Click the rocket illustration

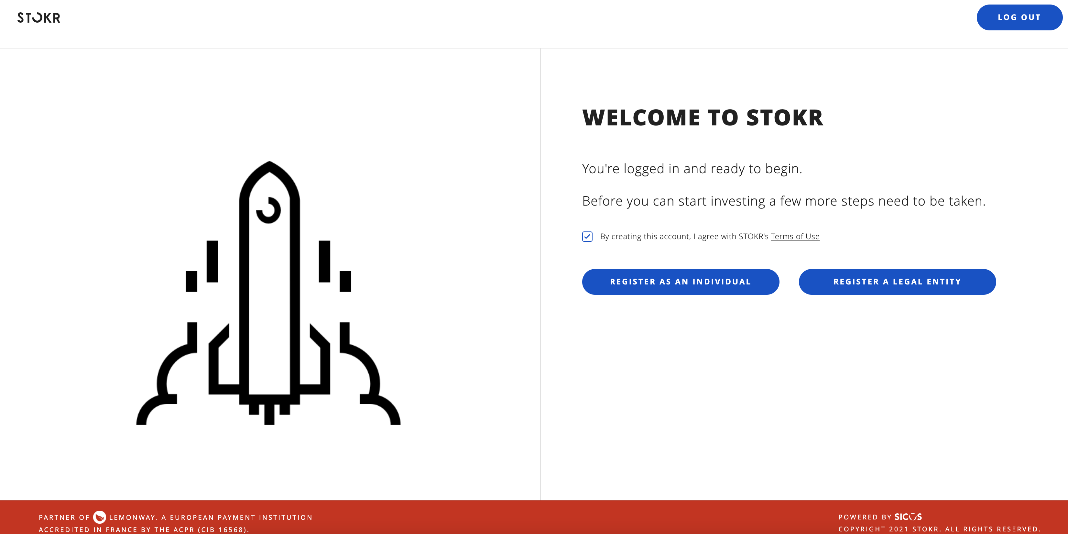click(x=269, y=293)
